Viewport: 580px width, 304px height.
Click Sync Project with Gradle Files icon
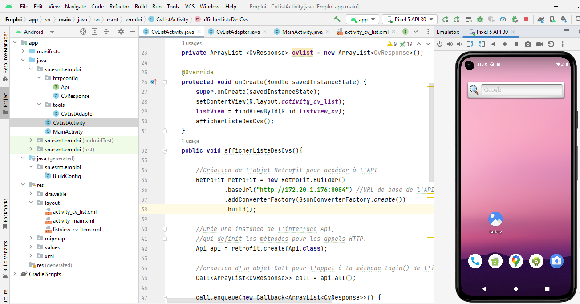click(541, 19)
